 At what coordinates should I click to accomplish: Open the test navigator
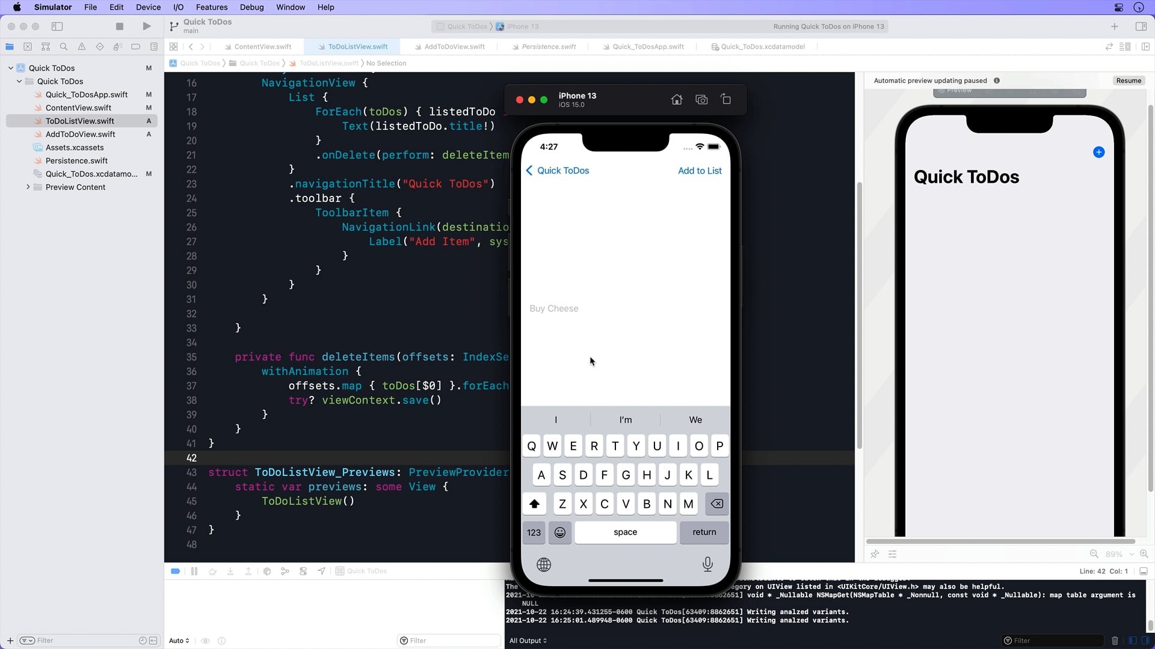[100, 47]
